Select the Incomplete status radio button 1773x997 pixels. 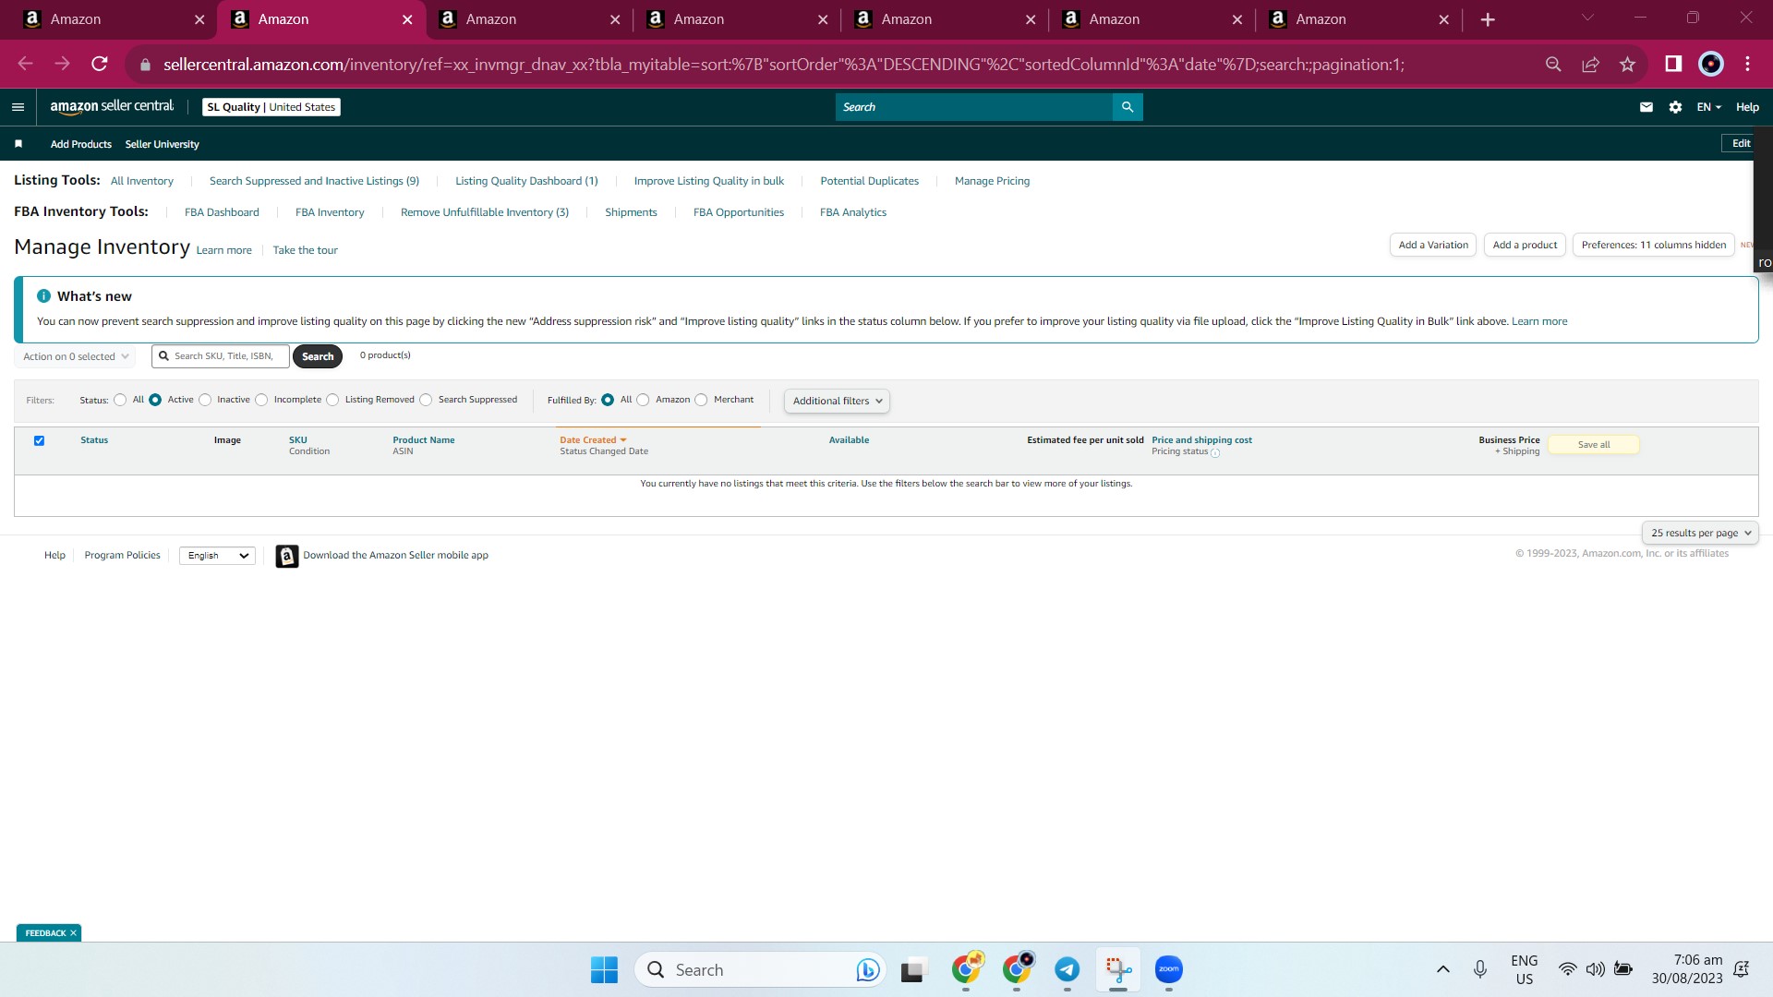(x=261, y=401)
